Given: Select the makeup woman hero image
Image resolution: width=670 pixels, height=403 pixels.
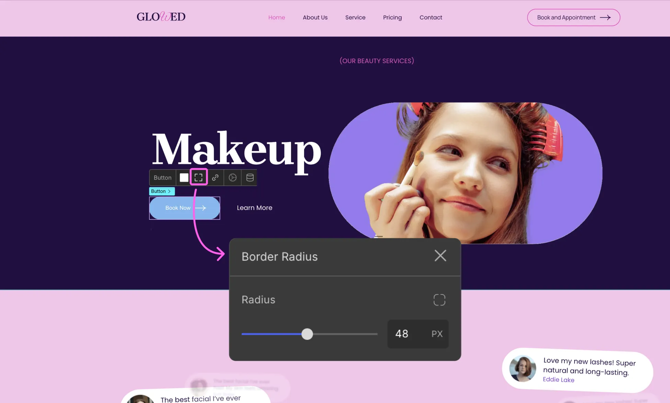Looking at the screenshot, I should click(465, 173).
